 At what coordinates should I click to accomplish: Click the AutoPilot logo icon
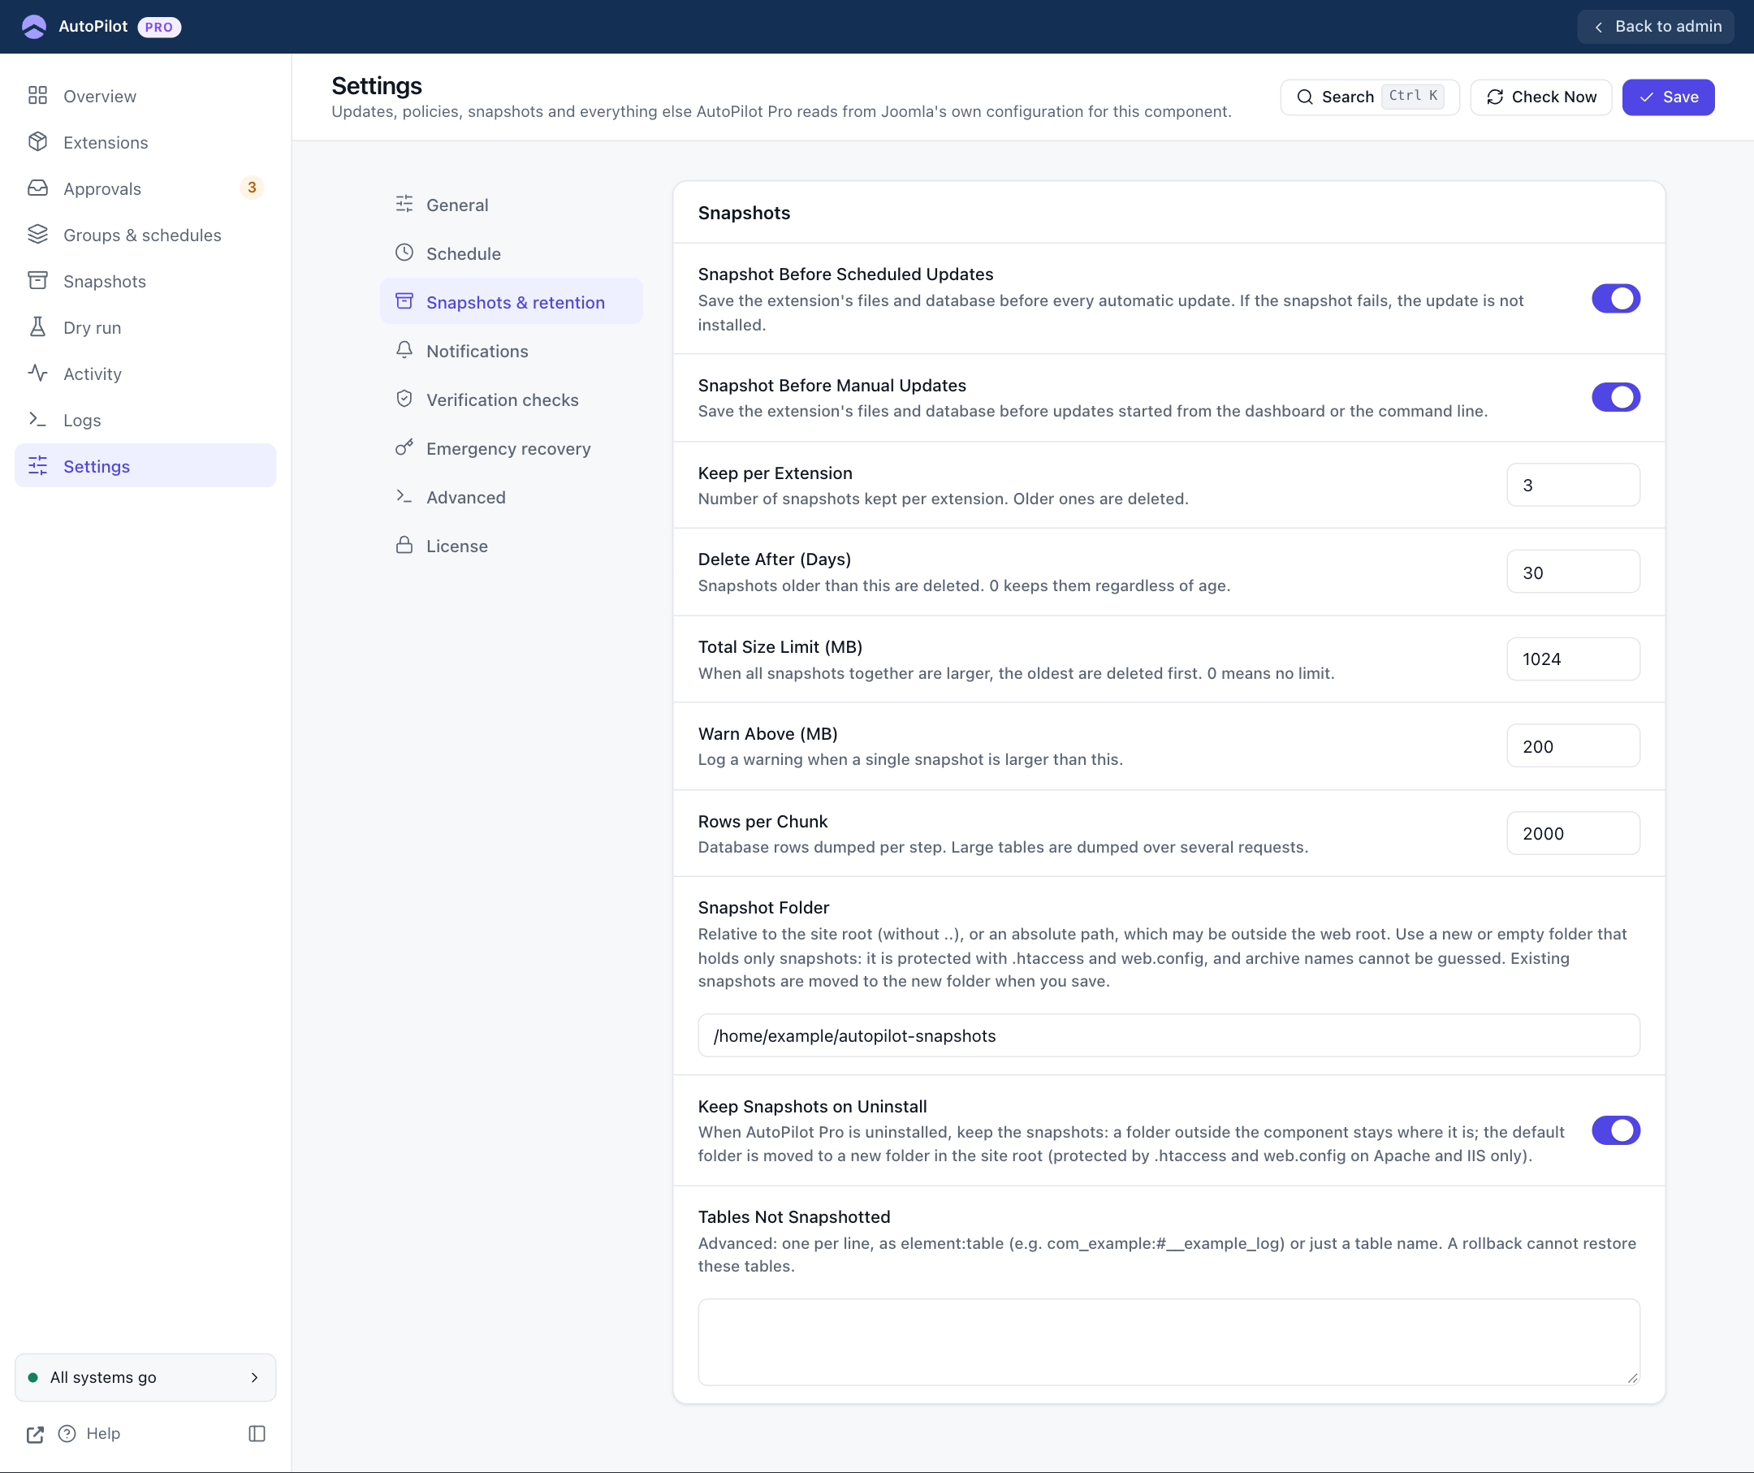pos(34,27)
